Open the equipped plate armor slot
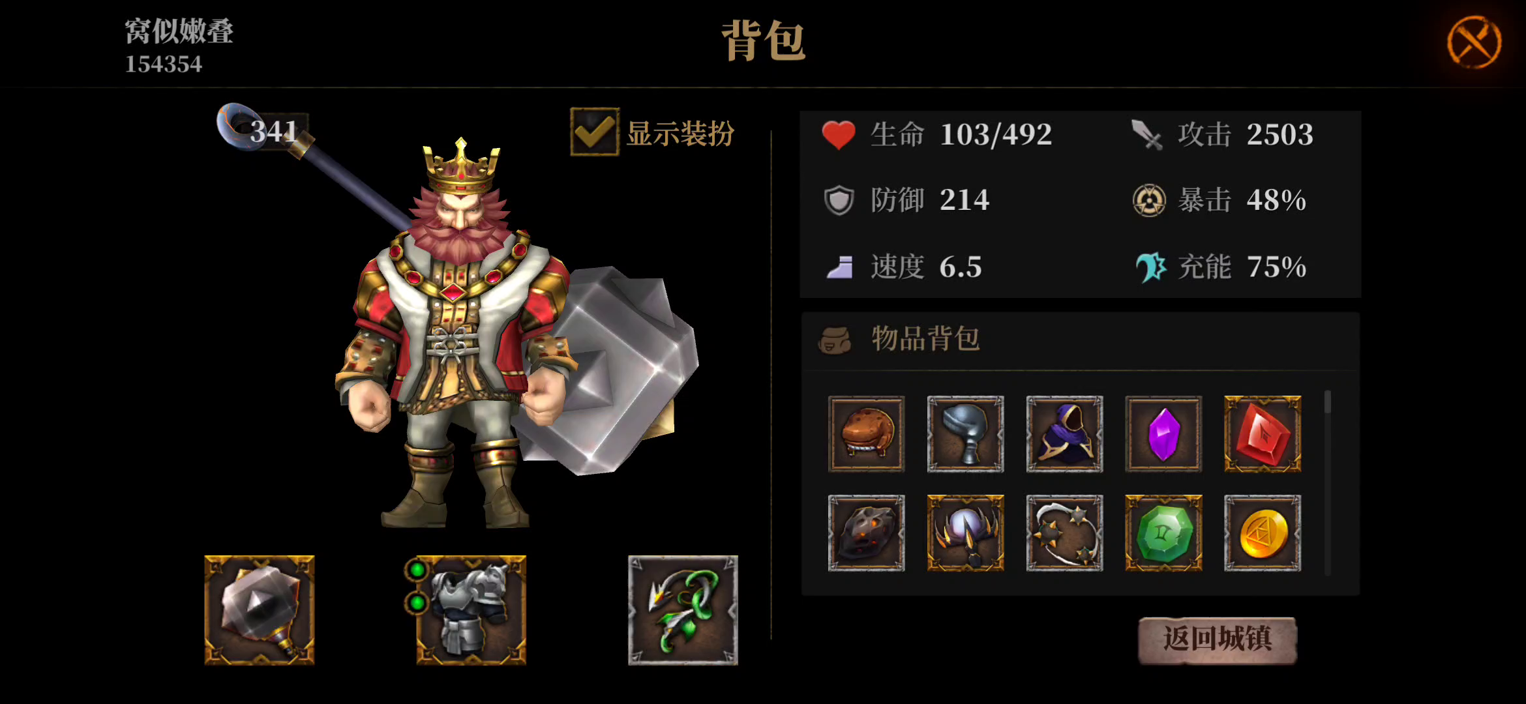This screenshot has width=1526, height=704. (471, 610)
